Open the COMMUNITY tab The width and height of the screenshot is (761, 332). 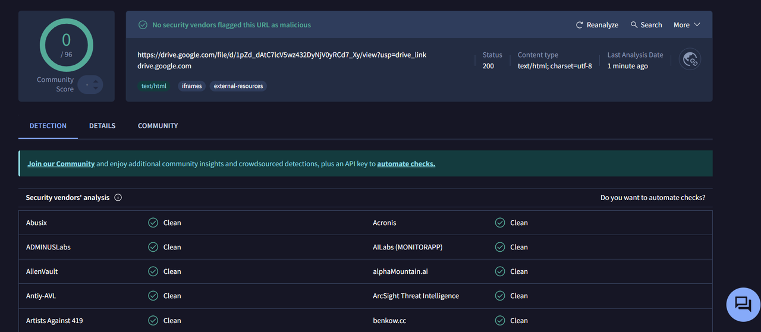(158, 126)
